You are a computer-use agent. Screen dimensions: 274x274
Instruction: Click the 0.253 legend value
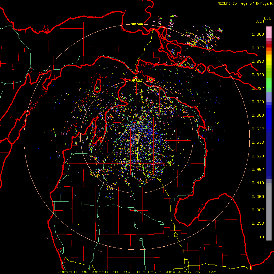click(x=258, y=223)
